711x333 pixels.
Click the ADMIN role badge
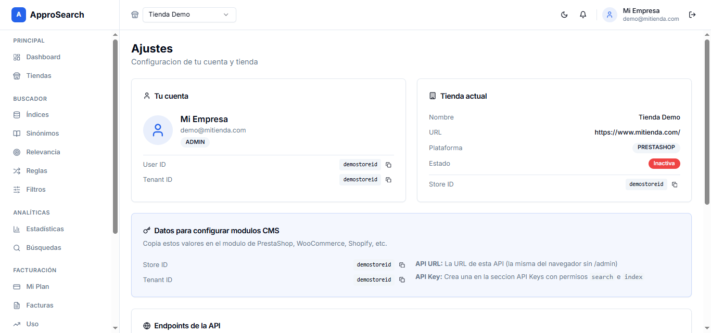(195, 142)
